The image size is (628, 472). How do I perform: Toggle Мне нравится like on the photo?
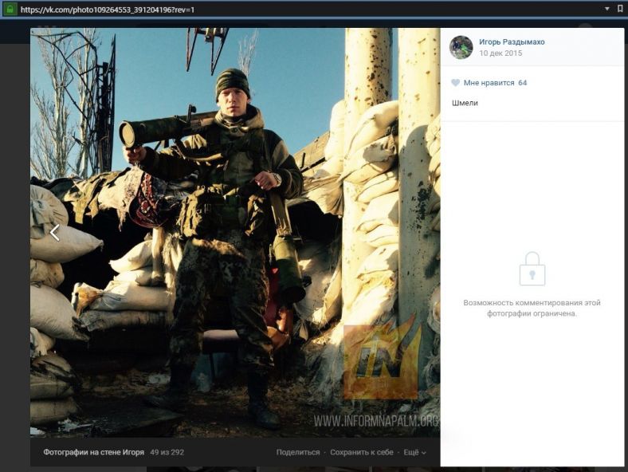pyautogui.click(x=489, y=83)
